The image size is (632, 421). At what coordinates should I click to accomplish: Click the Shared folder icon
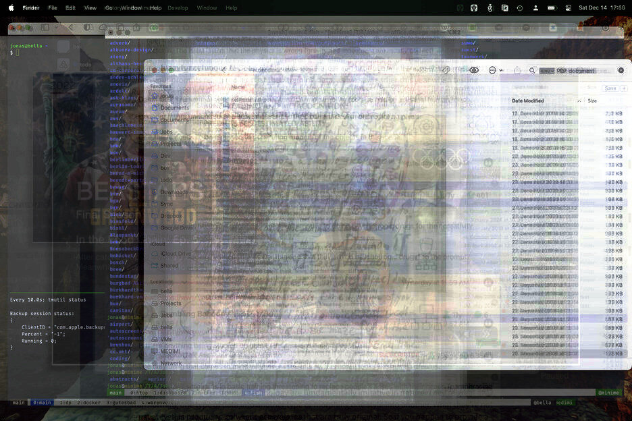point(155,266)
